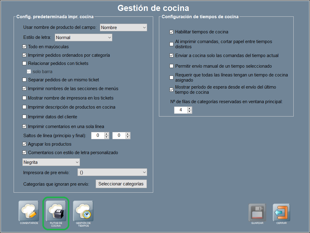
Task: Open the 'Negrita' comment style dropdown
Action: 51,162
